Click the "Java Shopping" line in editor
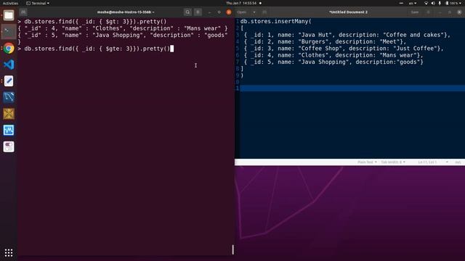Image resolution: width=465 pixels, height=261 pixels. point(333,62)
